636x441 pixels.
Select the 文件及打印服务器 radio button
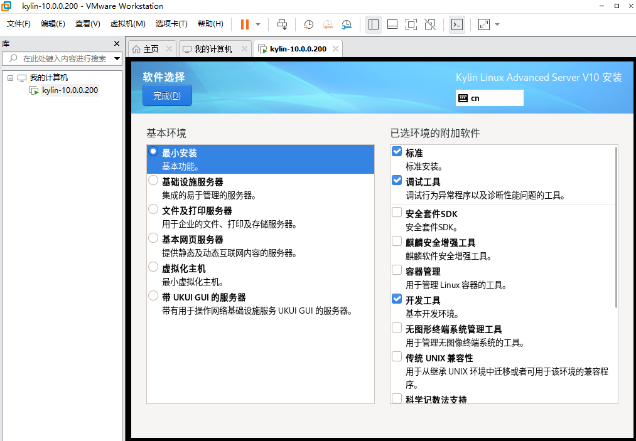(153, 209)
